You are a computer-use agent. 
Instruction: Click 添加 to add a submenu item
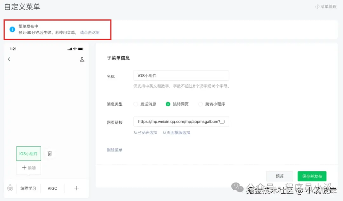(x=28, y=168)
